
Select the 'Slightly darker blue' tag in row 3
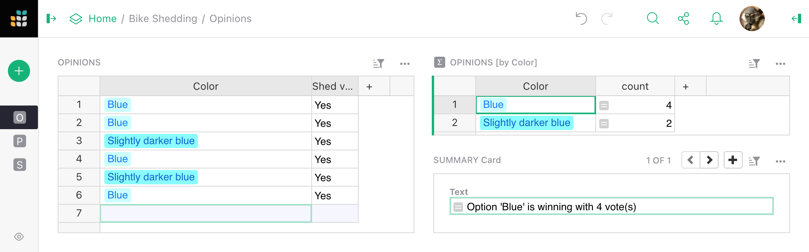(151, 141)
